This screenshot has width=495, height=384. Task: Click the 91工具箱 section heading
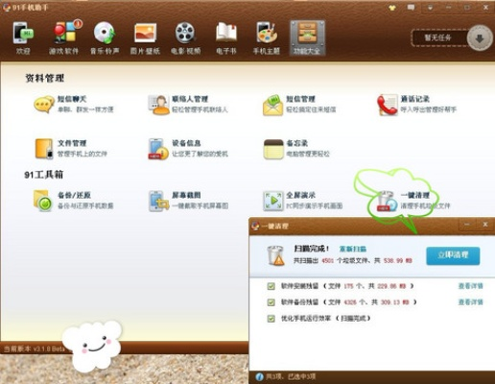(44, 175)
